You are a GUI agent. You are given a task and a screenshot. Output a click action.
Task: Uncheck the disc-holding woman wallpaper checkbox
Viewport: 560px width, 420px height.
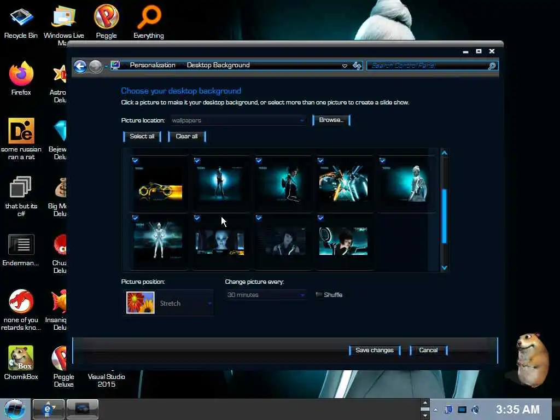(x=320, y=218)
